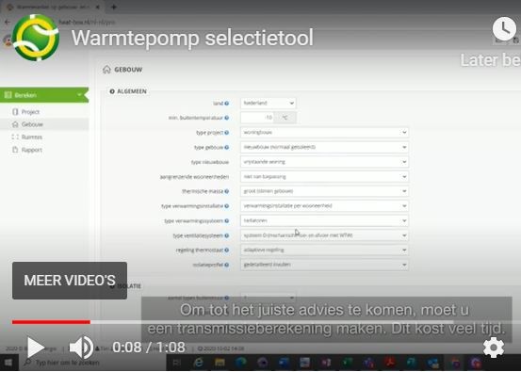Open the type ventilatiesysteem dropdown

(324, 235)
